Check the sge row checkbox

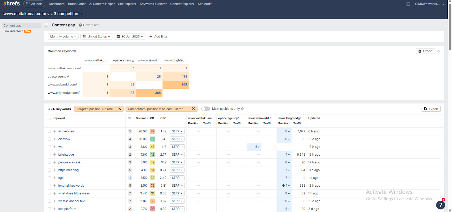point(49,178)
